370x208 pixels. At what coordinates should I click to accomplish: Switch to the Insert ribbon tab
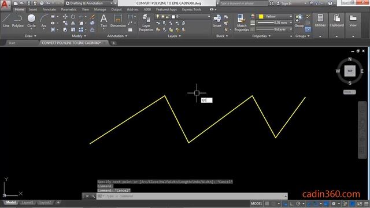pyautogui.click(x=33, y=9)
